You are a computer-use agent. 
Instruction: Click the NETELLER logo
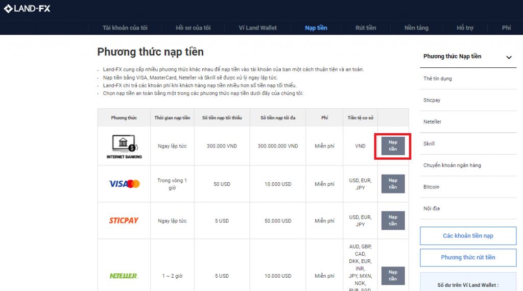tap(124, 276)
